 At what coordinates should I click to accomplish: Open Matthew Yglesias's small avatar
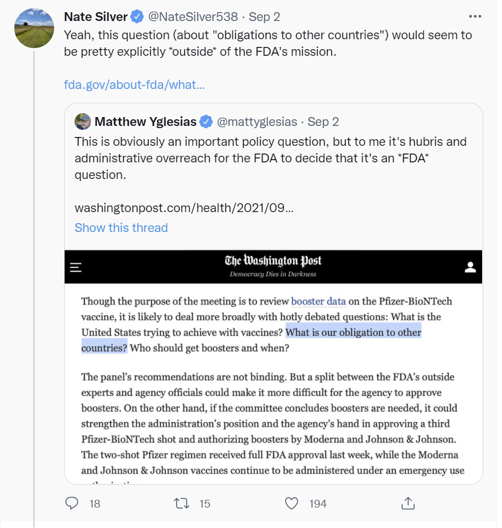coord(83,122)
